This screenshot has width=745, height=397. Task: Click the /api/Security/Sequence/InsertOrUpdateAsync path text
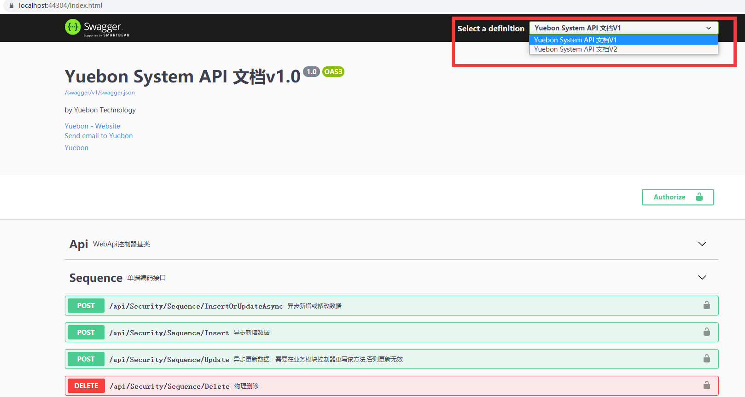(x=196, y=306)
